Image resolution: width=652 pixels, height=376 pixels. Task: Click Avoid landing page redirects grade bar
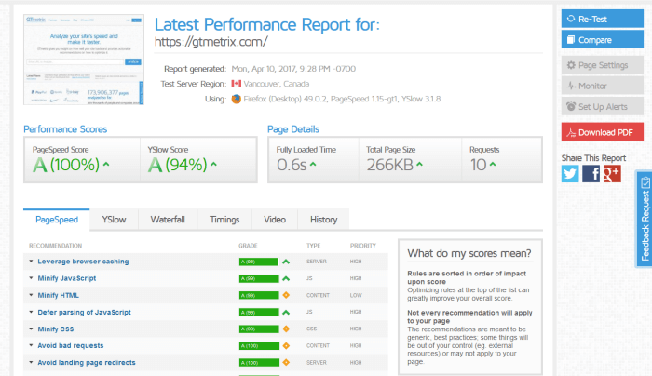click(259, 363)
